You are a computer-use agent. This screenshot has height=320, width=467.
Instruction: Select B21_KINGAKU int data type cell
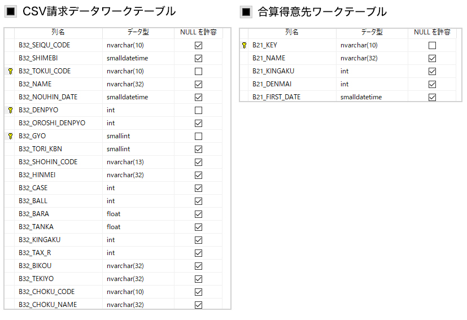point(372,71)
